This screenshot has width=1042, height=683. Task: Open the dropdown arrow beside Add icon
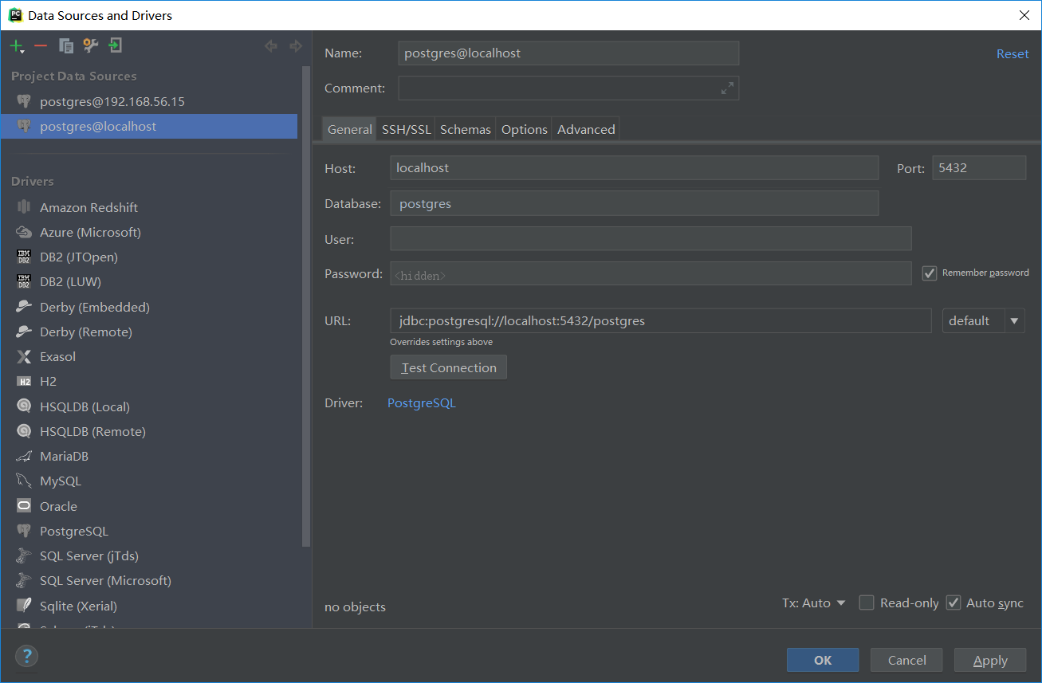[22, 52]
